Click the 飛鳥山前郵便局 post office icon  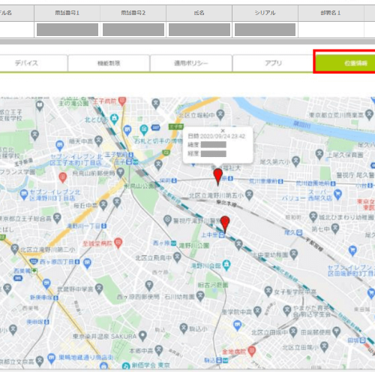pyautogui.click(x=121, y=172)
